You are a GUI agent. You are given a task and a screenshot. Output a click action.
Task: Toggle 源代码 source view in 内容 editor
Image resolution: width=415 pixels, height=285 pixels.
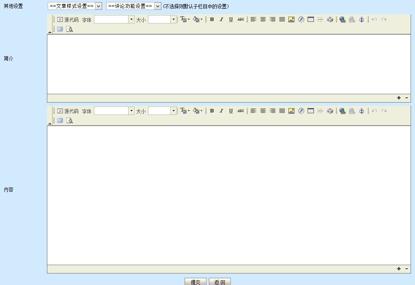(x=68, y=111)
